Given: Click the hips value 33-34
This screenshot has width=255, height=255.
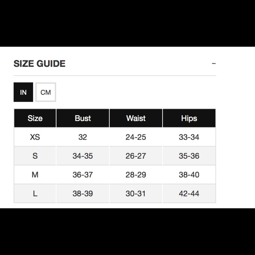Looking at the screenshot, I should 189,137.
